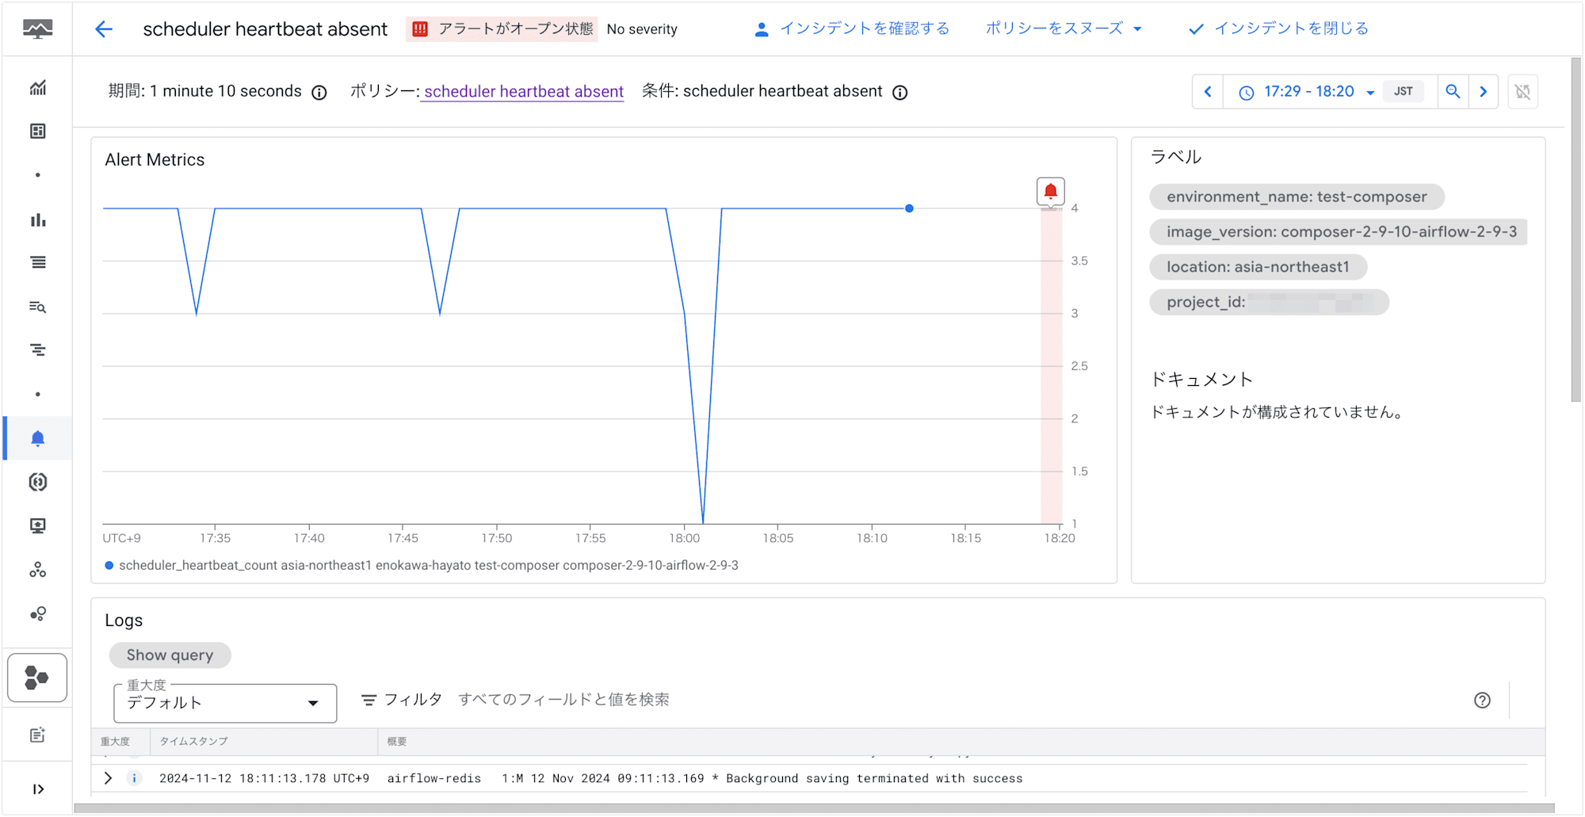This screenshot has width=1585, height=817.
Task: Click the filter lines icon beside フィルタ
Action: click(x=369, y=700)
